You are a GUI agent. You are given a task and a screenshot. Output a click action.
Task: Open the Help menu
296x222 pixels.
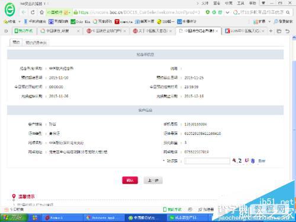click(x=252, y=3)
